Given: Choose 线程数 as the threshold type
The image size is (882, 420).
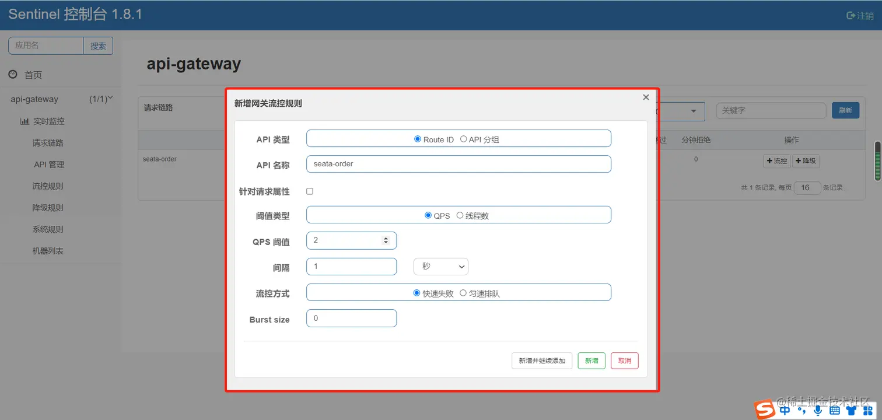Looking at the screenshot, I should pos(460,215).
